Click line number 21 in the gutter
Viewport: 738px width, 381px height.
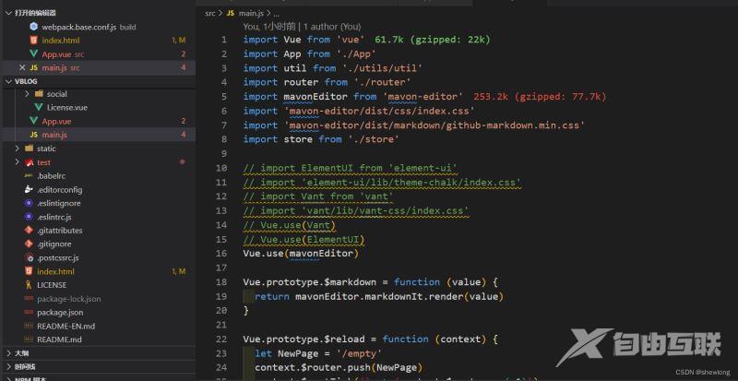click(221, 325)
